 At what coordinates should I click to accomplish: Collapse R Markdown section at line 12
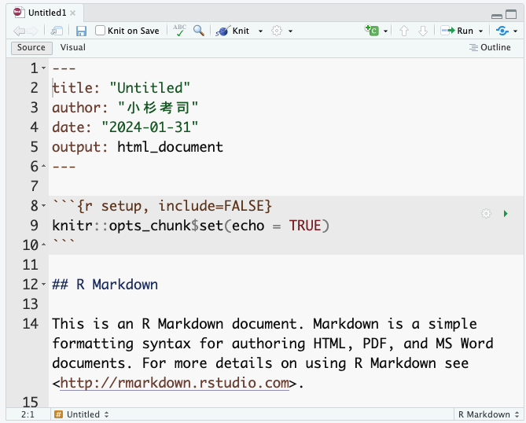pos(43,284)
